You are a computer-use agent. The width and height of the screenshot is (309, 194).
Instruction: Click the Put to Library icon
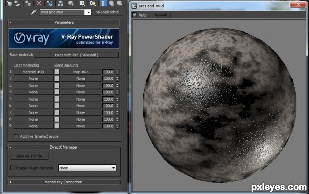click(x=71, y=3)
